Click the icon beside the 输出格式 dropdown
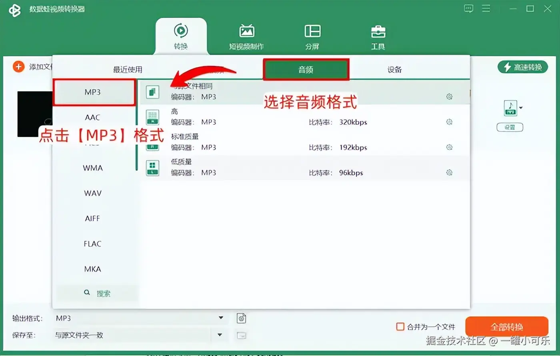 (x=241, y=318)
